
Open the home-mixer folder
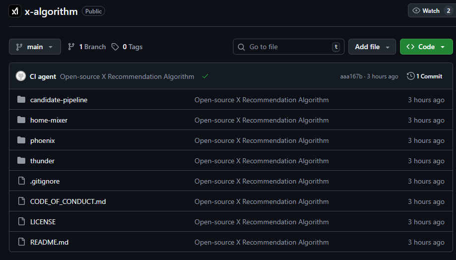(49, 120)
